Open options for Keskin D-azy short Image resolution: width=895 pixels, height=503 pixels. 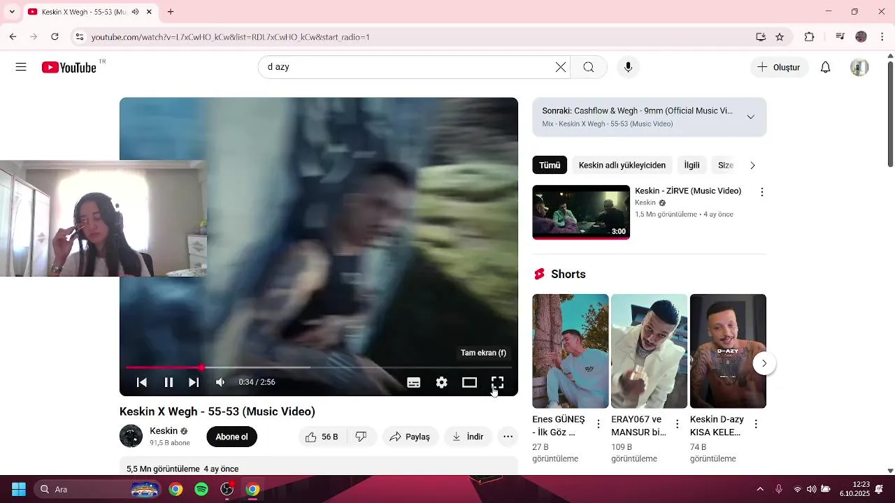(756, 423)
